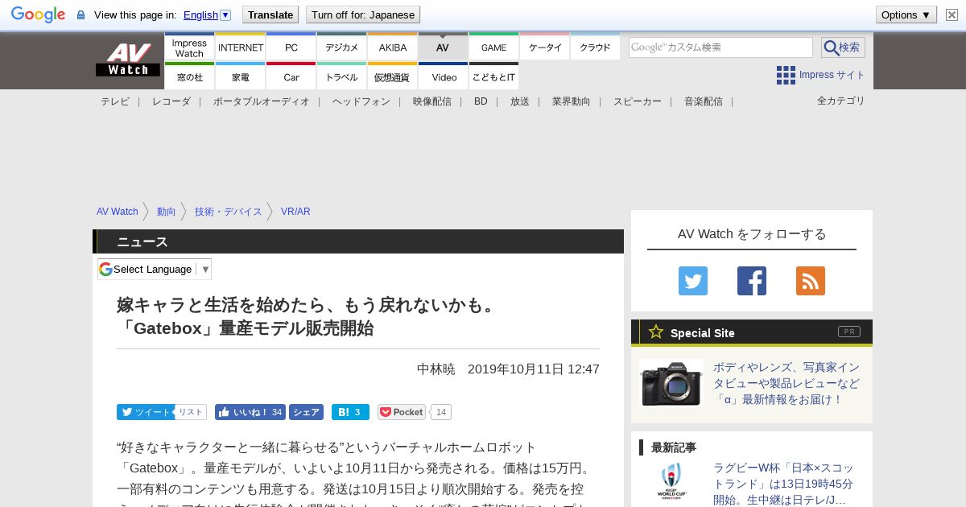Open the 窓の杜 tab
The width and height of the screenshot is (966, 507).
tap(189, 76)
